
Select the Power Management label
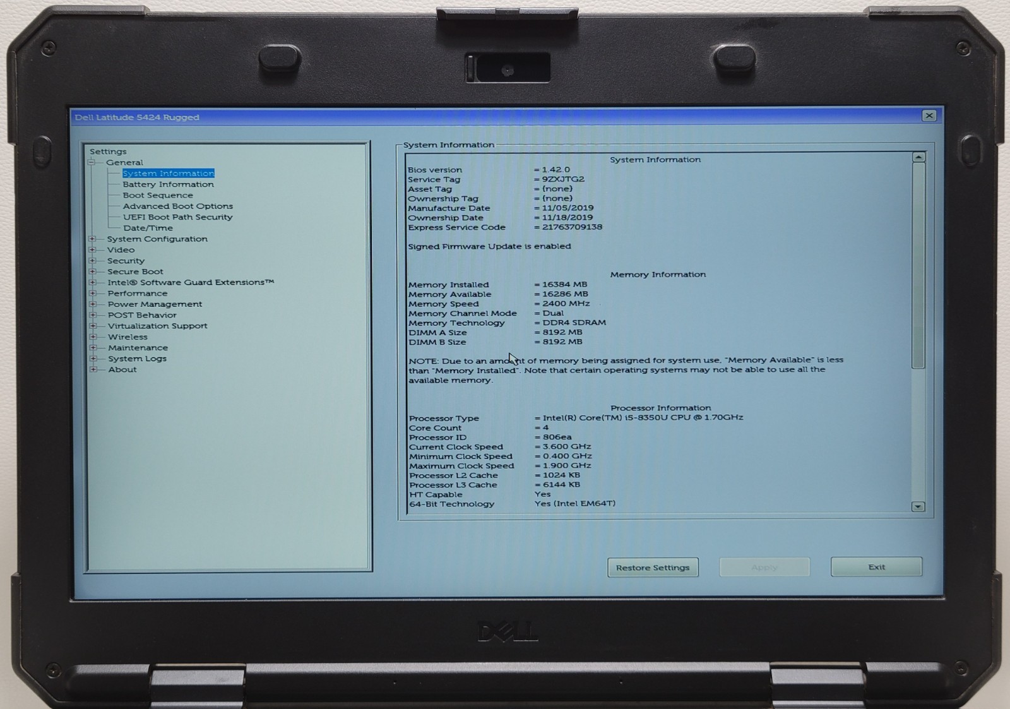click(155, 304)
